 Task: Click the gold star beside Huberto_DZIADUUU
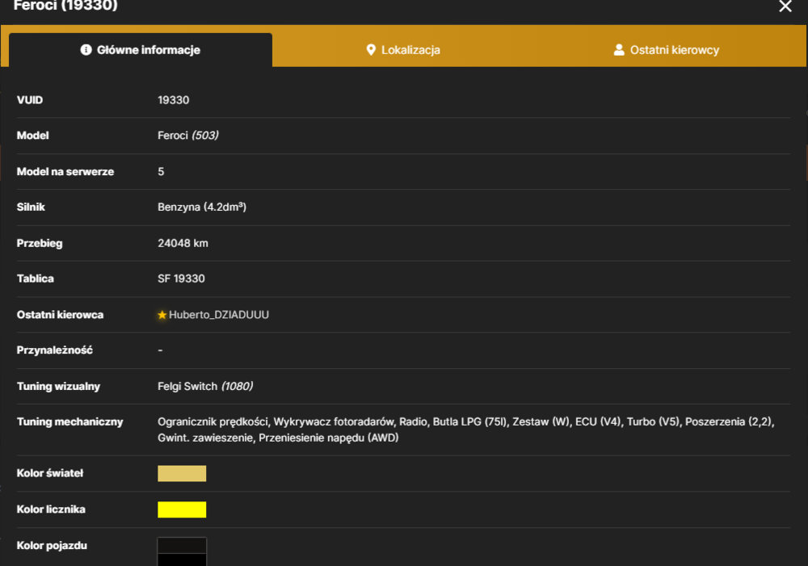pyautogui.click(x=162, y=315)
